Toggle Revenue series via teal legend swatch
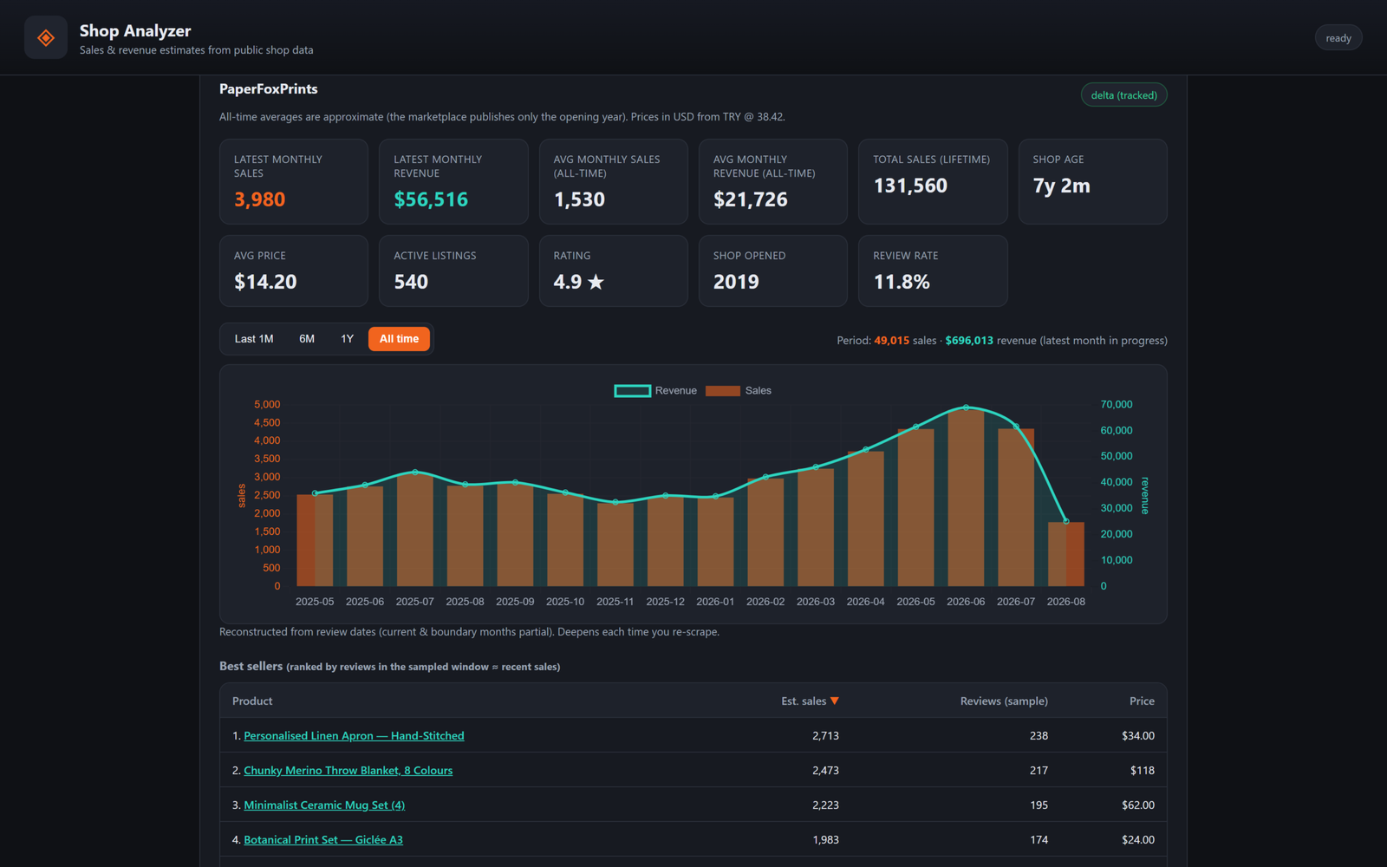Image resolution: width=1387 pixels, height=867 pixels. coord(632,391)
